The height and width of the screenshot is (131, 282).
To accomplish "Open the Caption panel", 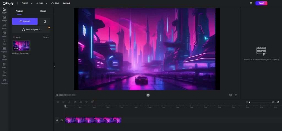I will point(4,50).
